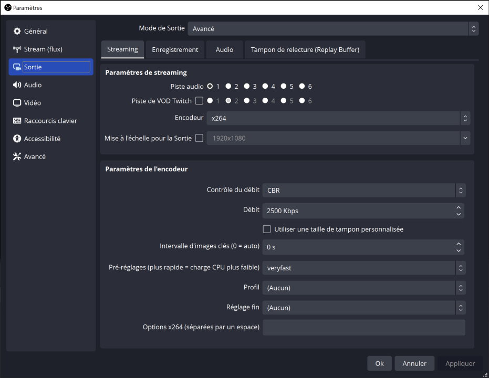Click the Général gear icon in sidebar
The height and width of the screenshot is (378, 489).
17,31
